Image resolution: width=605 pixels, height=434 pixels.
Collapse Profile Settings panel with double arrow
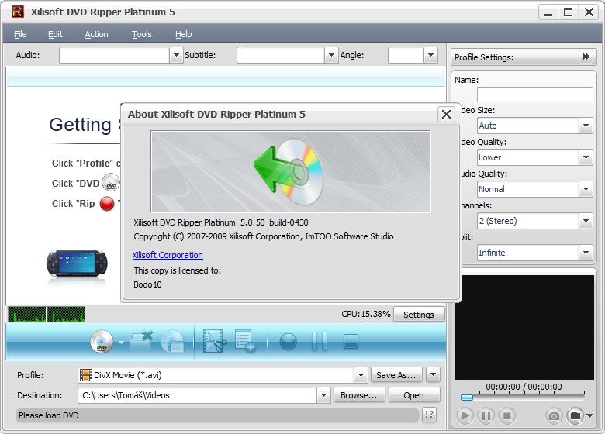tap(586, 57)
